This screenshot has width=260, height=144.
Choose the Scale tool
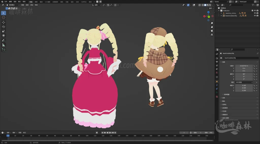tap(4, 31)
